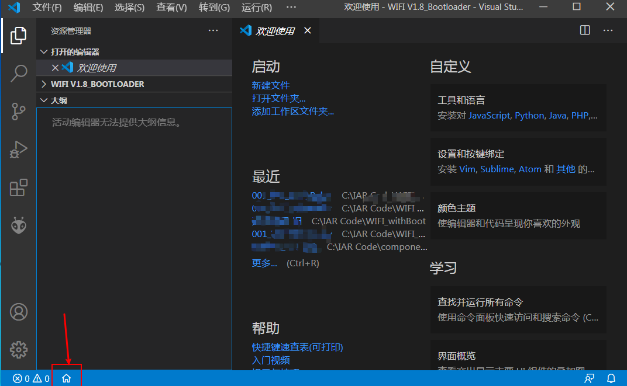Open the Extensions view
The image size is (627, 386).
[x=18, y=187]
